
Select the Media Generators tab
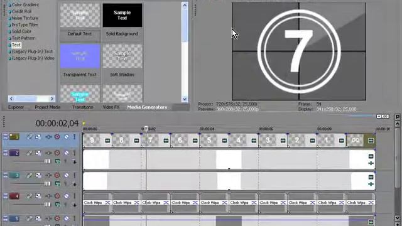coord(147,107)
